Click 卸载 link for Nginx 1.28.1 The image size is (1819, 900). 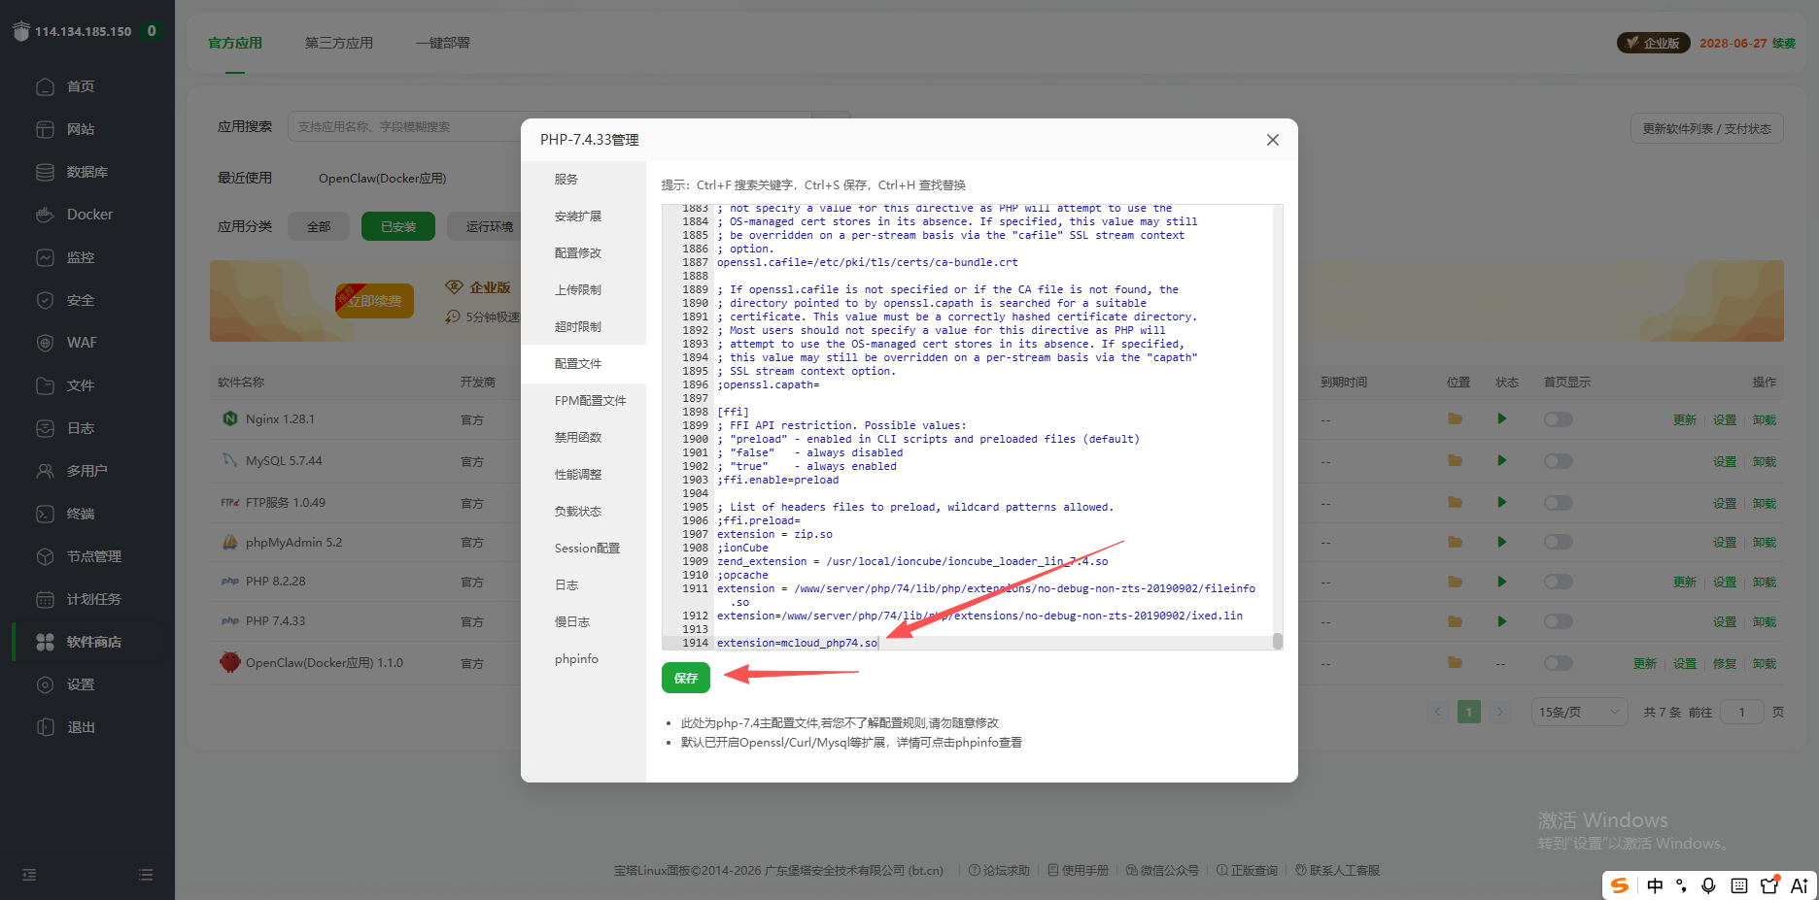pyautogui.click(x=1765, y=420)
